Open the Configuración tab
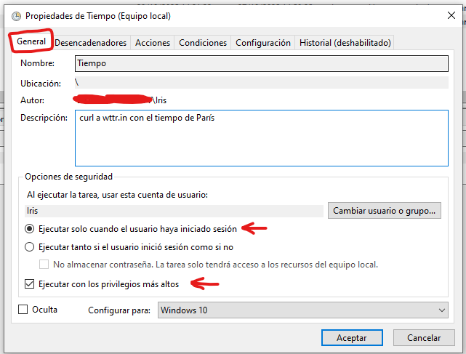The width and height of the screenshot is (466, 354). (262, 43)
